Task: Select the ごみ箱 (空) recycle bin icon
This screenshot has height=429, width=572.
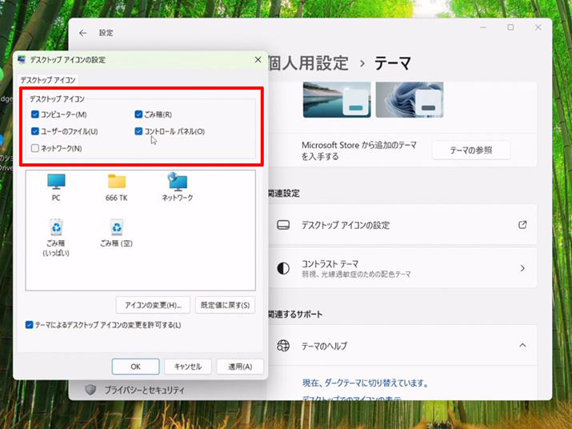Action: click(x=117, y=227)
